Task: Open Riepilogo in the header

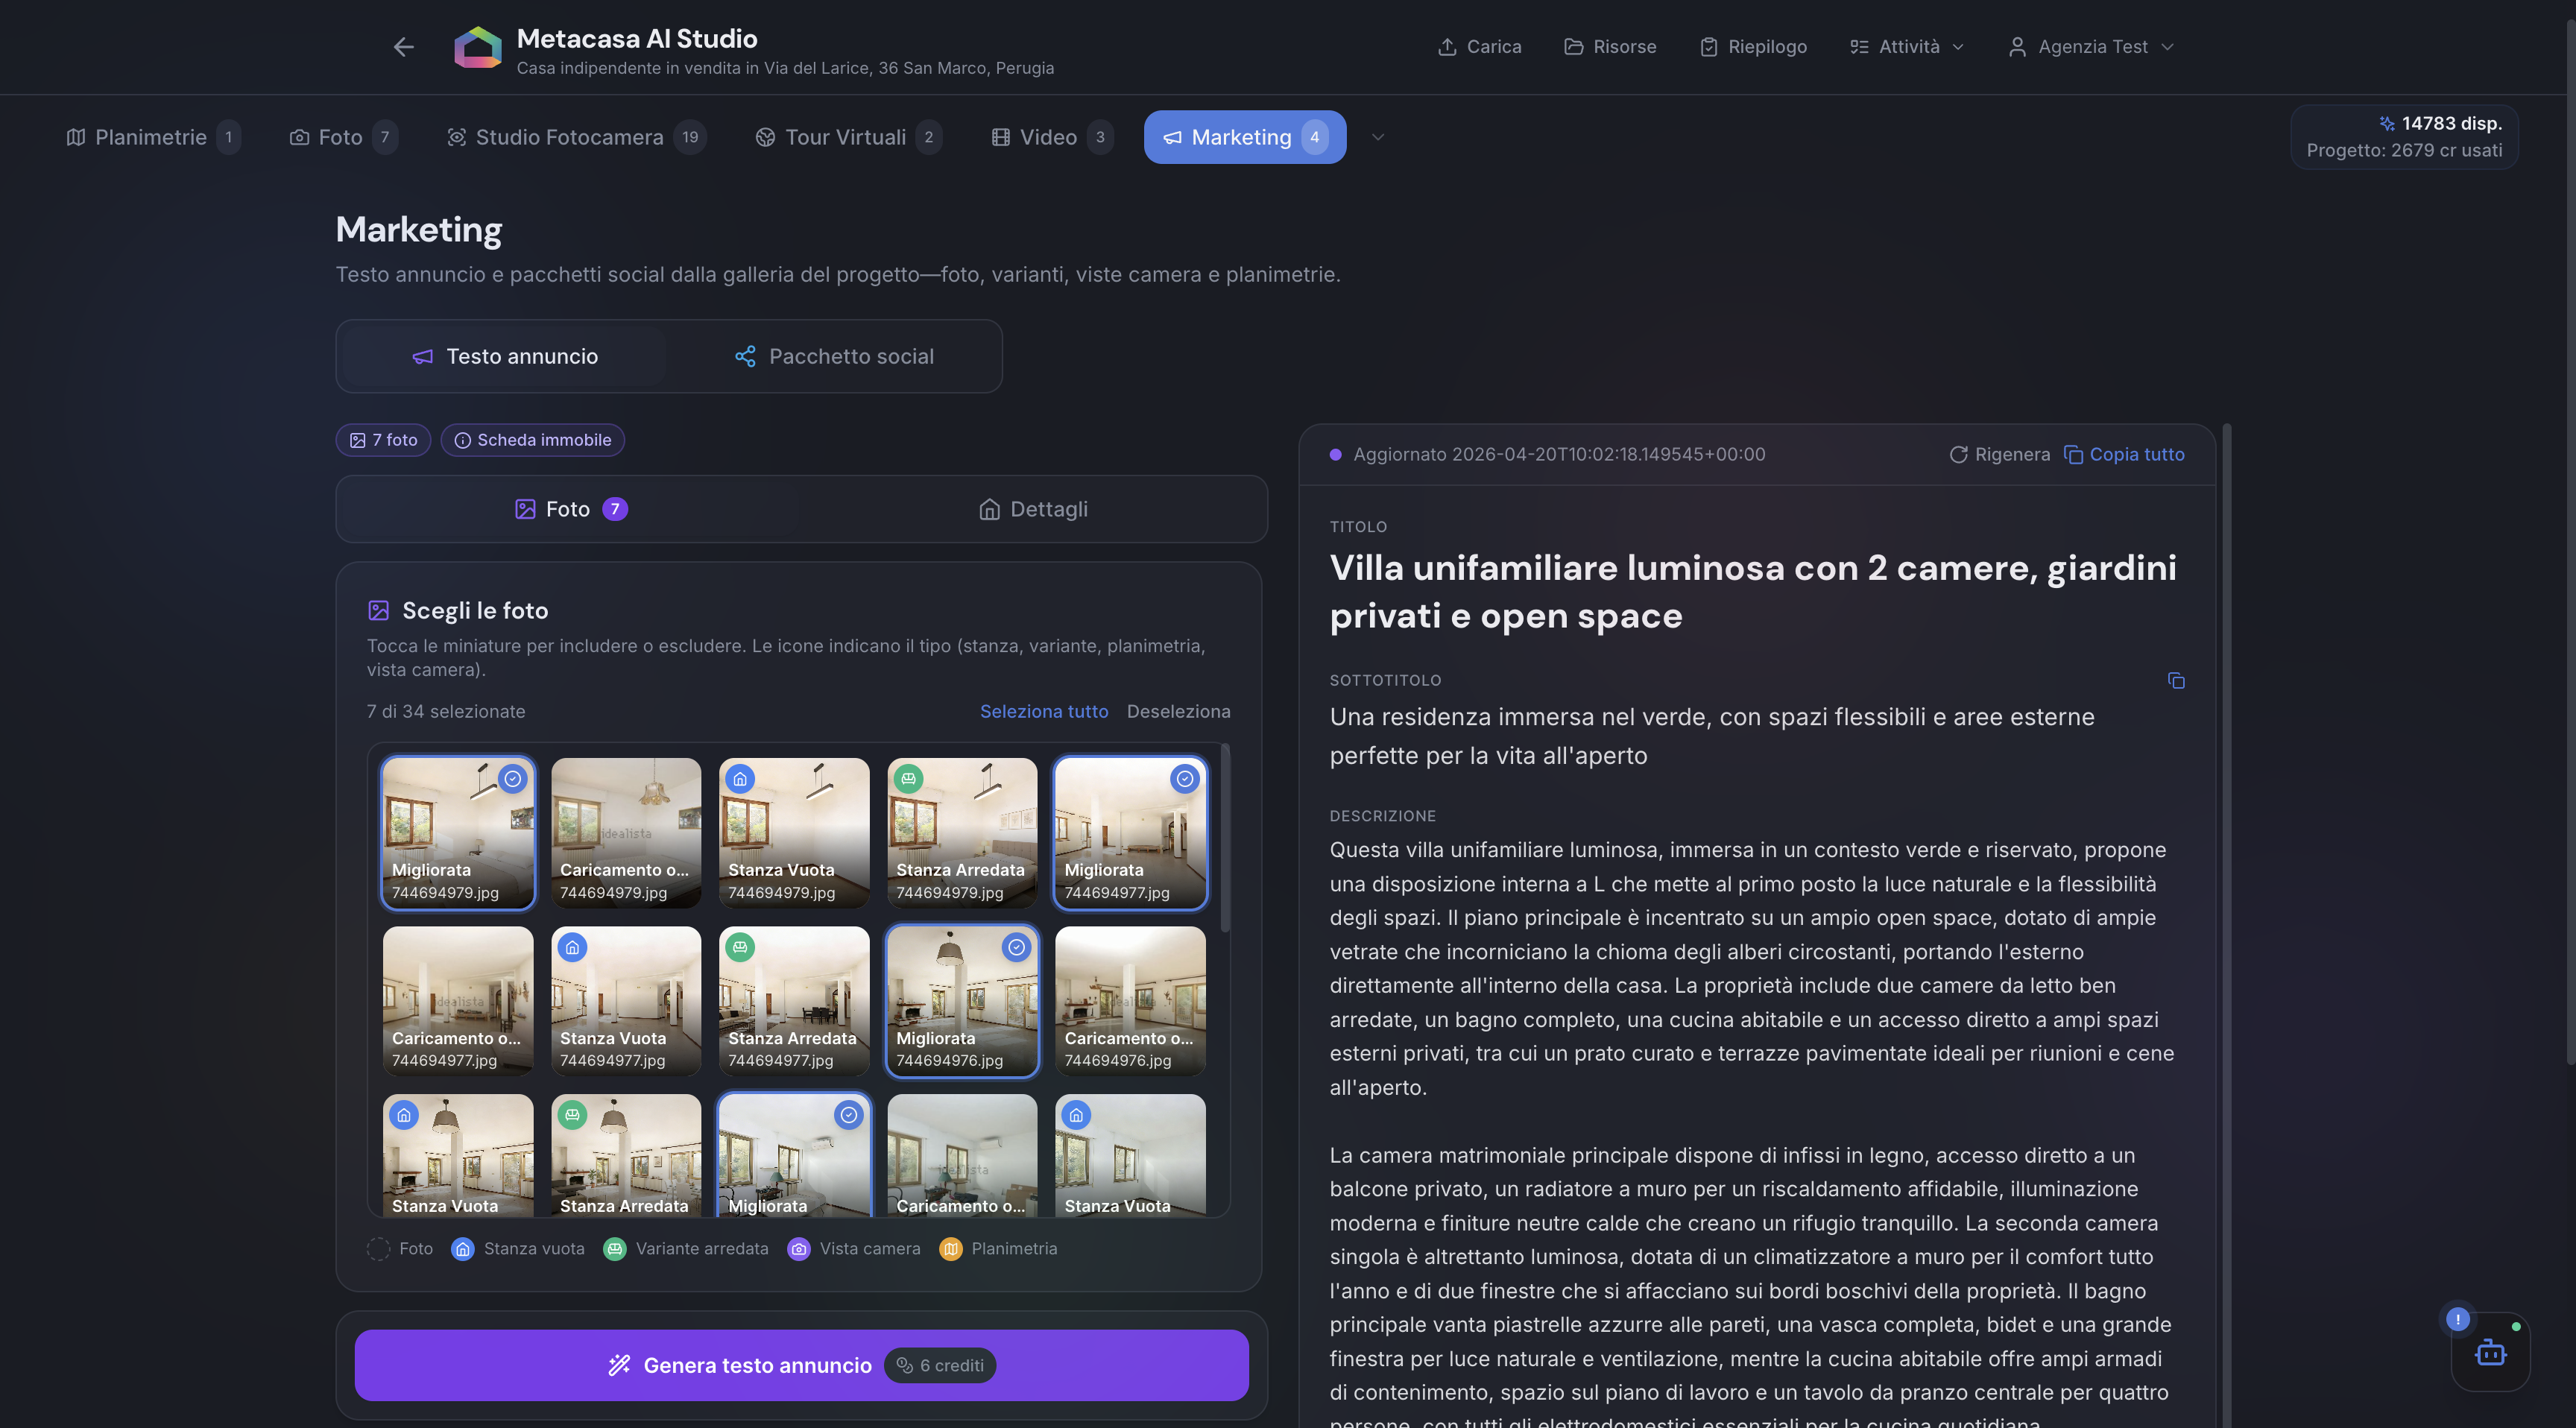Action: coord(1753,47)
